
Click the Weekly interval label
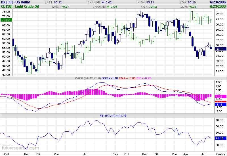point(220,154)
